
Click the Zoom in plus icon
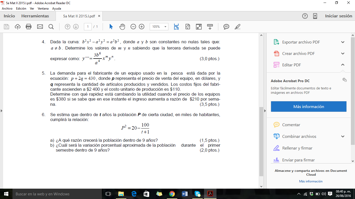click(142, 27)
